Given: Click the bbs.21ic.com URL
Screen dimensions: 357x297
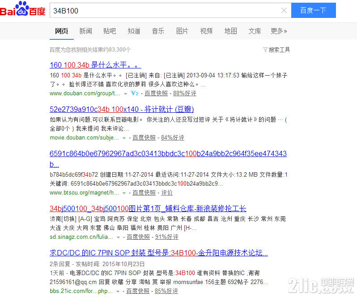Looking at the screenshot, I should (x=81, y=291).
